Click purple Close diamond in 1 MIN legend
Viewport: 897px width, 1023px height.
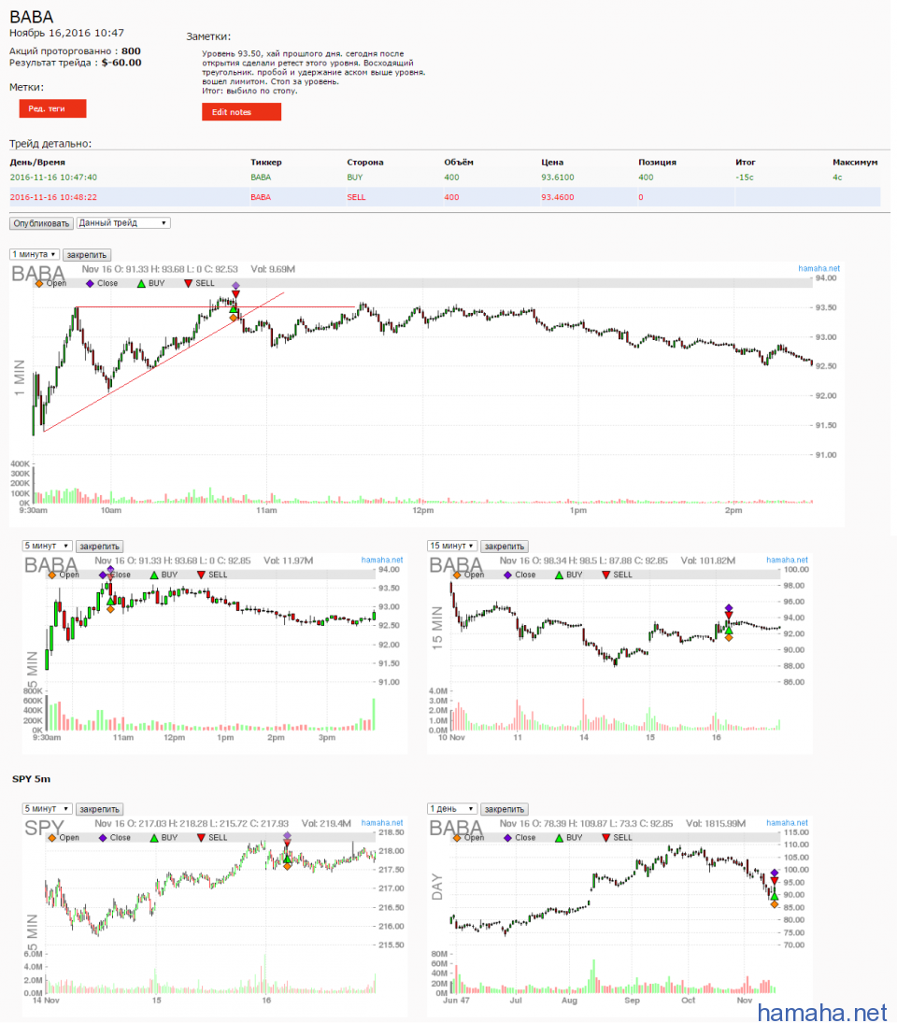[x=90, y=284]
